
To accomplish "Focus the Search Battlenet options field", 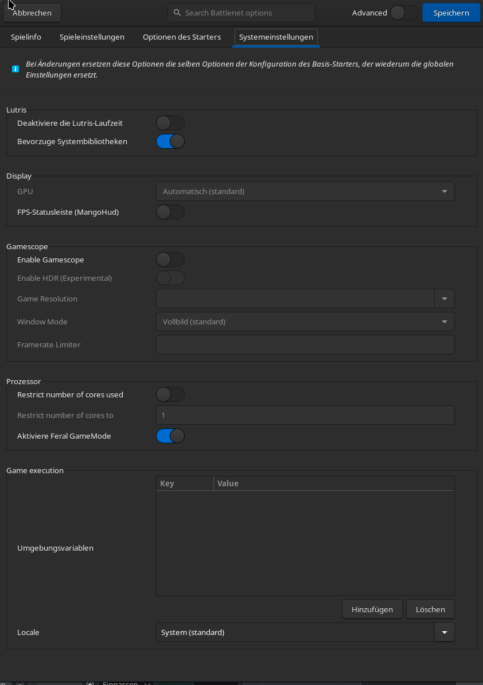I will (x=241, y=13).
